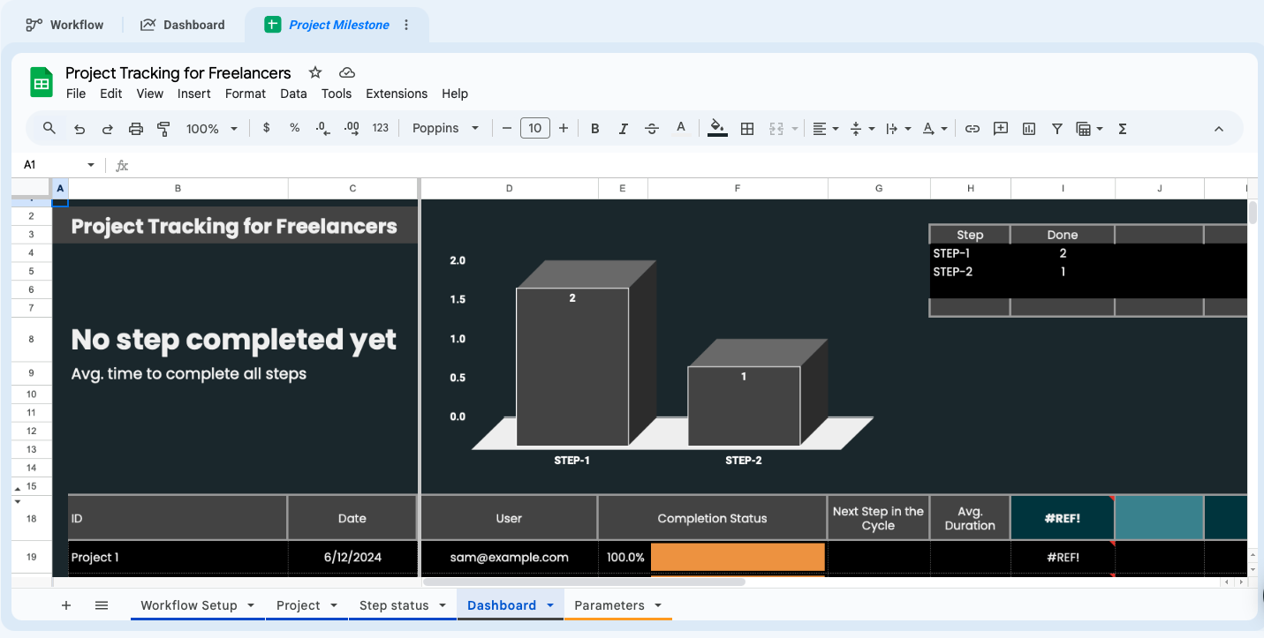The height and width of the screenshot is (638, 1264).
Task: Click Decrease decimal places icon
Action: 323,128
